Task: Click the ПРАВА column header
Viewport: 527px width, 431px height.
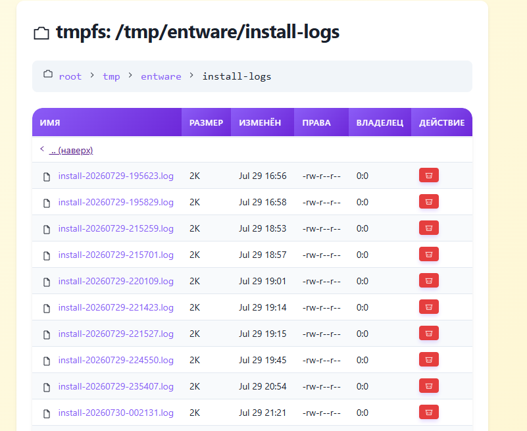Action: pos(321,122)
